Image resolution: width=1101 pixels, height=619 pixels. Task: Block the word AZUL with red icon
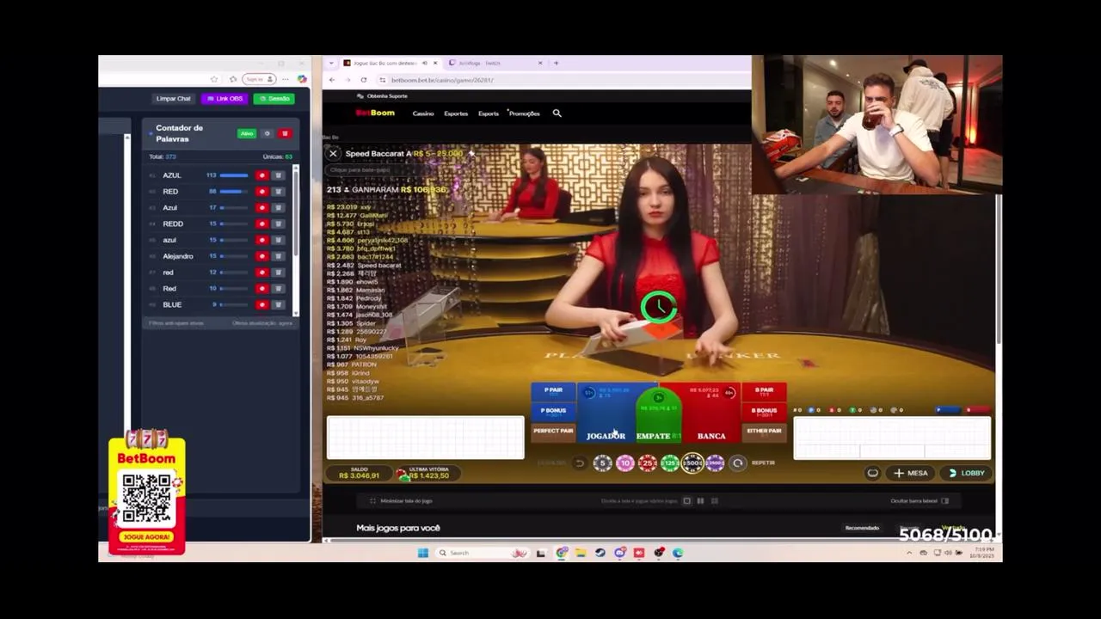click(x=262, y=175)
